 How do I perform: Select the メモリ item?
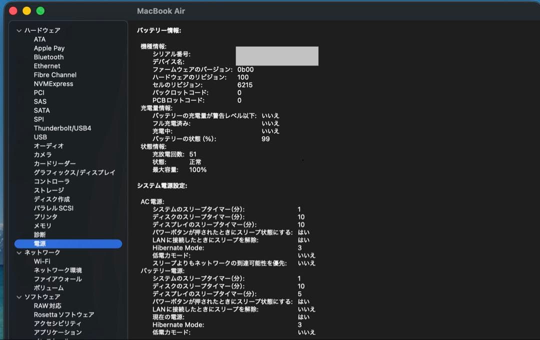pos(42,226)
